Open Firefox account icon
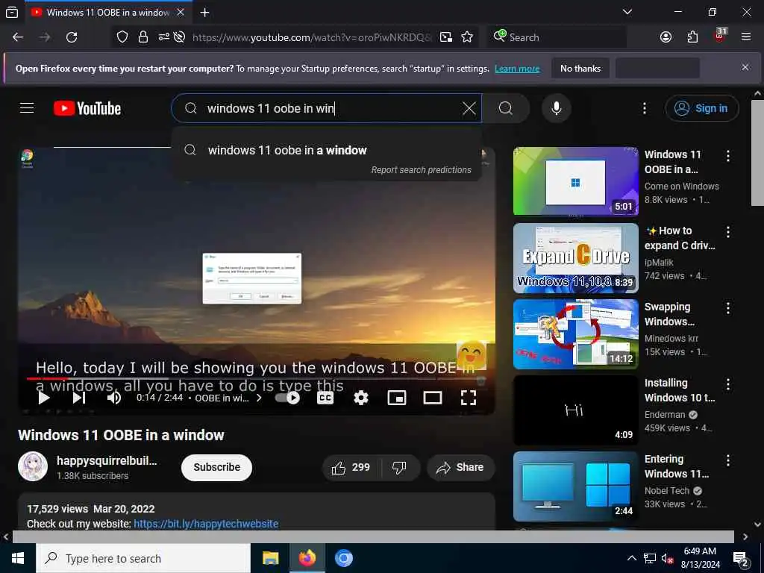The height and width of the screenshot is (573, 764). pyautogui.click(x=666, y=37)
